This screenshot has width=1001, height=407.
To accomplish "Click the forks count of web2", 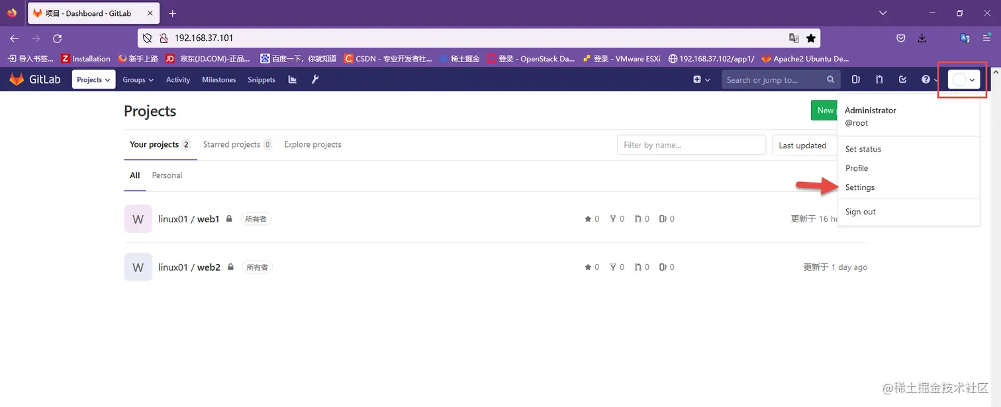I will point(617,267).
